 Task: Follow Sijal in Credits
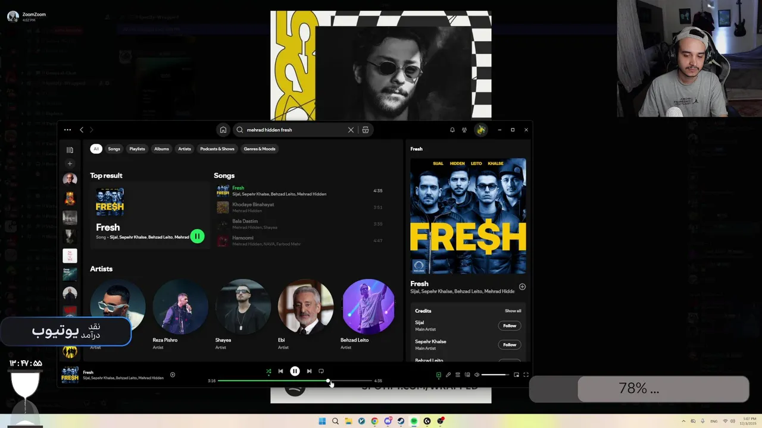tap(510, 326)
